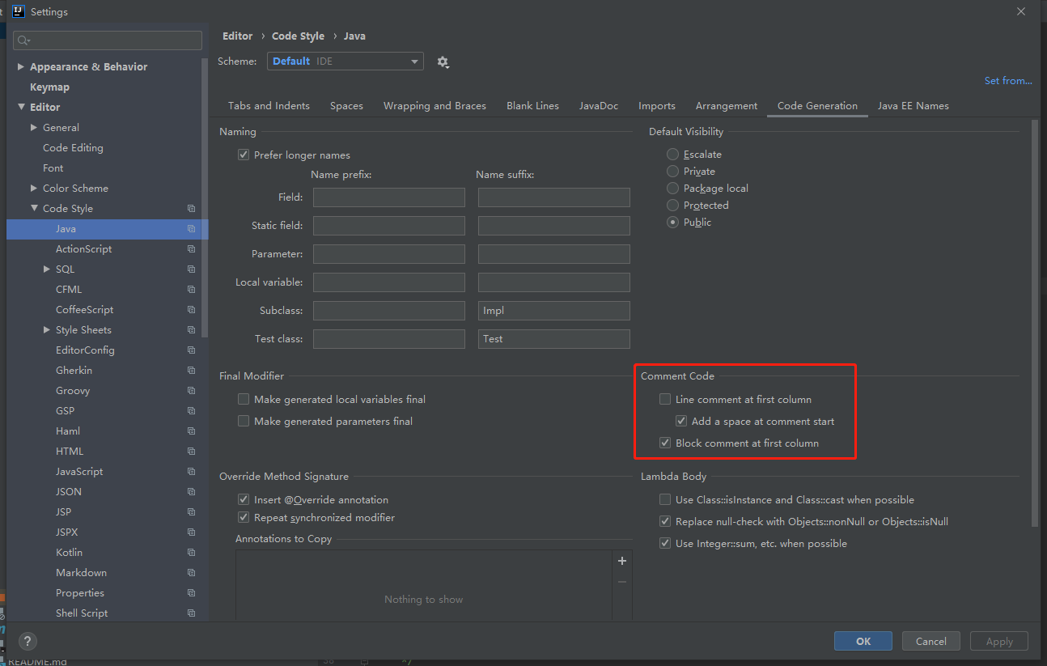Click the help question mark button
Viewport: 1047px width, 666px height.
click(x=28, y=642)
